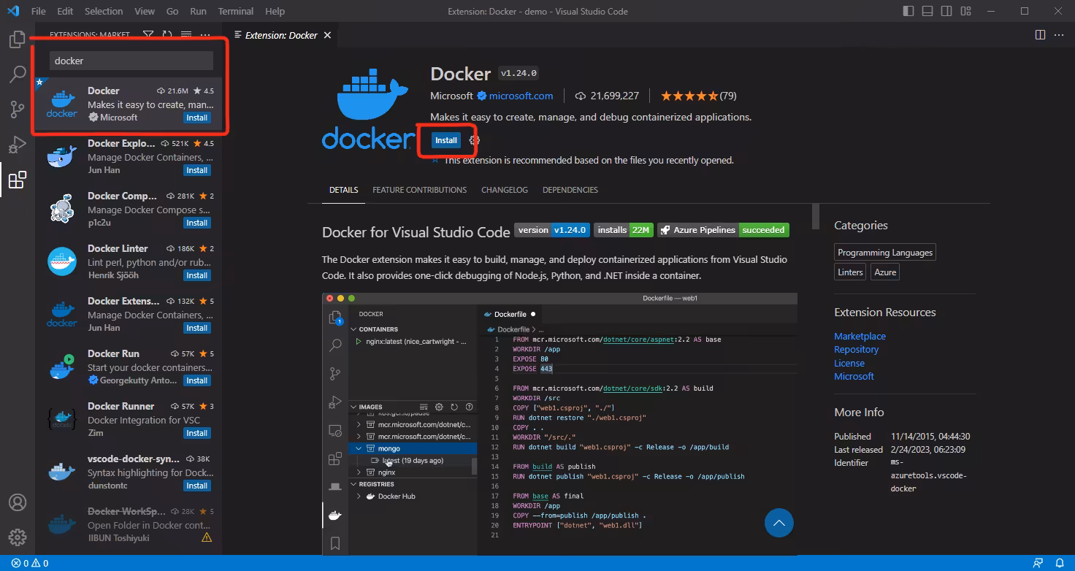Customize the window layout
Screen dimensions: 1075x571
(966, 11)
